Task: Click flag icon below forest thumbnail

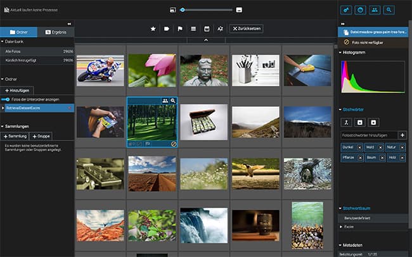Action: click(148, 144)
